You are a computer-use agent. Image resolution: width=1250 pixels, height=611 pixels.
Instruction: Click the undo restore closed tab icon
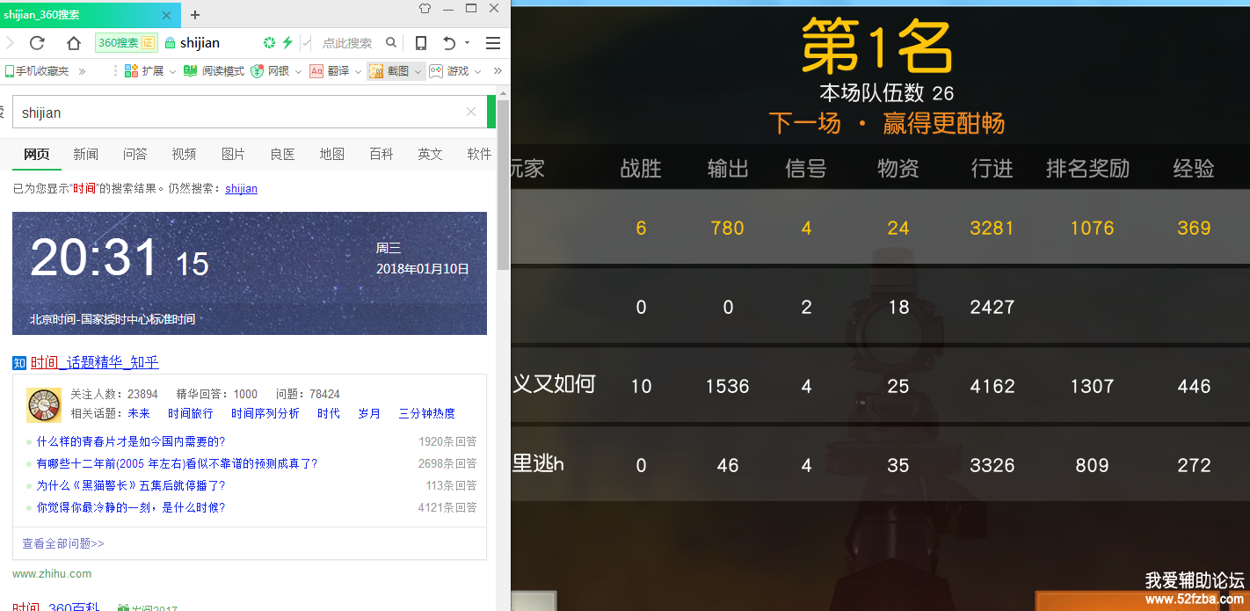pos(449,42)
